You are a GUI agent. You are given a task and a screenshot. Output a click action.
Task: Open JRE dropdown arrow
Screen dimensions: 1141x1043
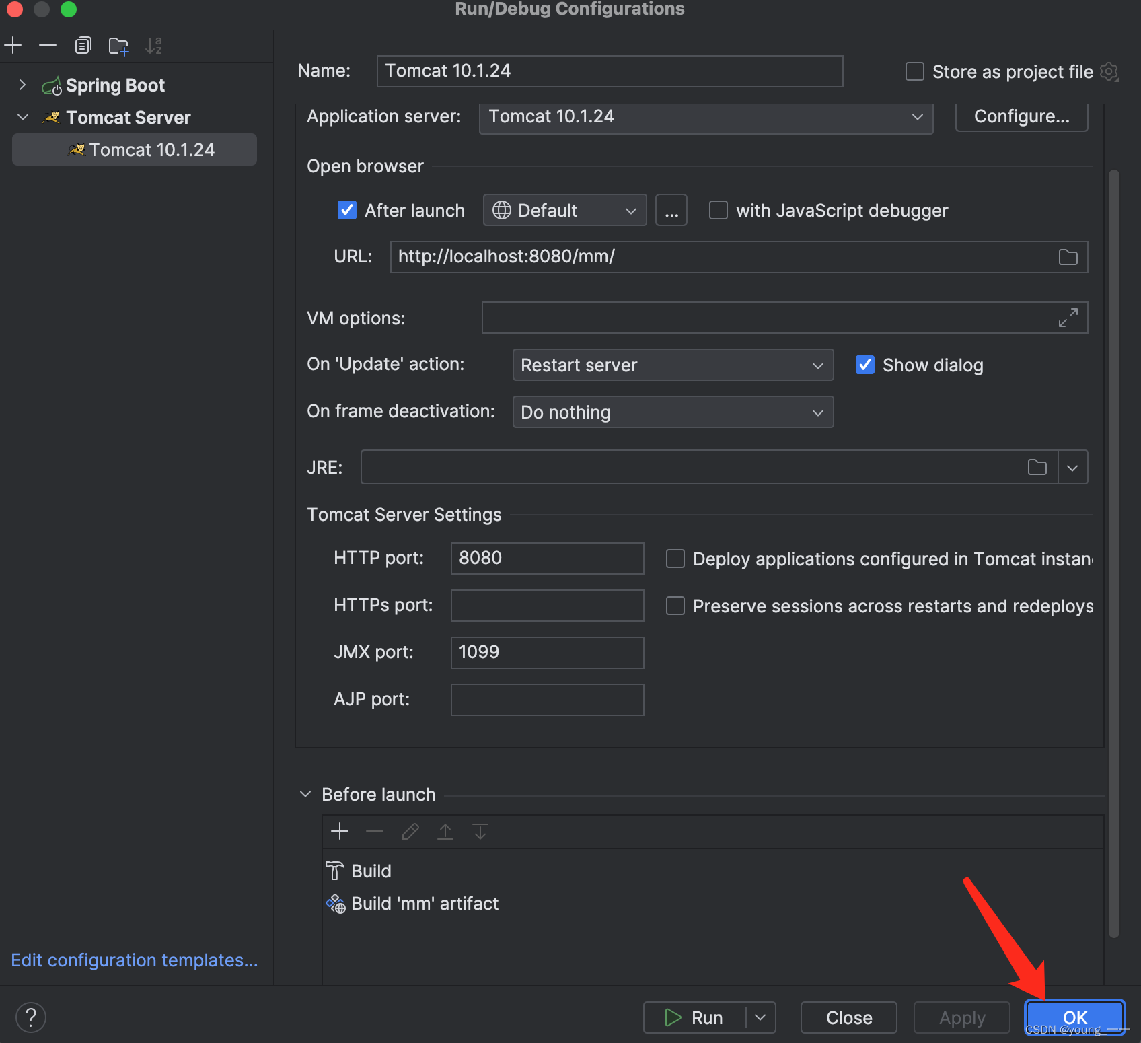point(1072,468)
